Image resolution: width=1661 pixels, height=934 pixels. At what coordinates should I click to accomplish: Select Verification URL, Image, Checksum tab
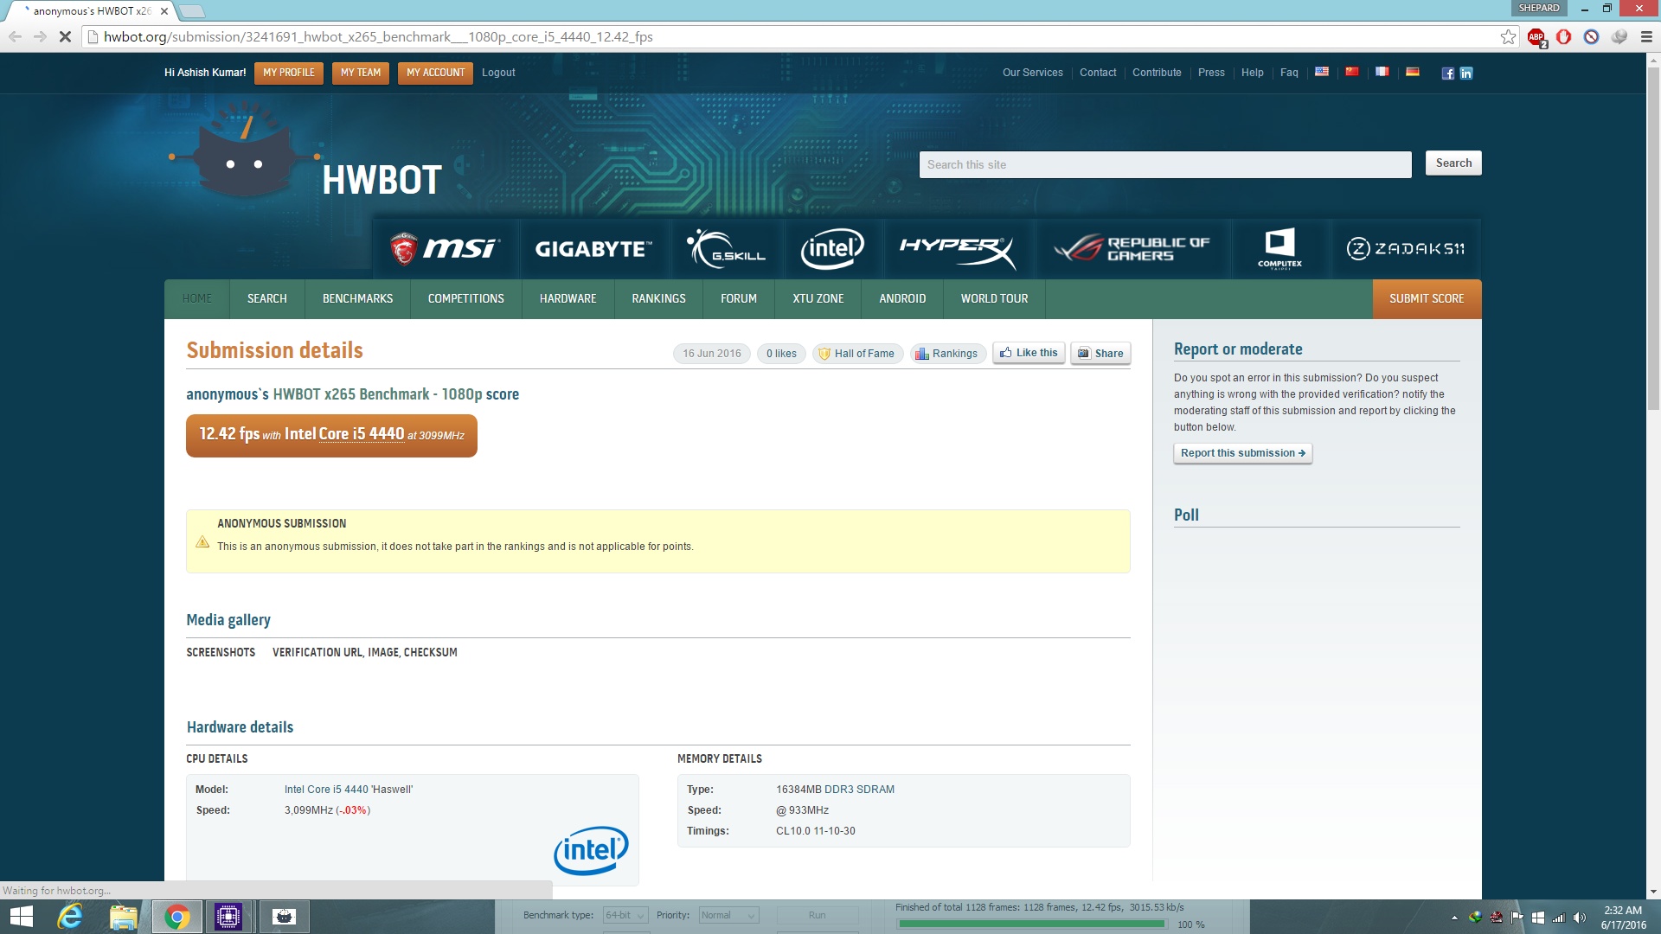(364, 652)
